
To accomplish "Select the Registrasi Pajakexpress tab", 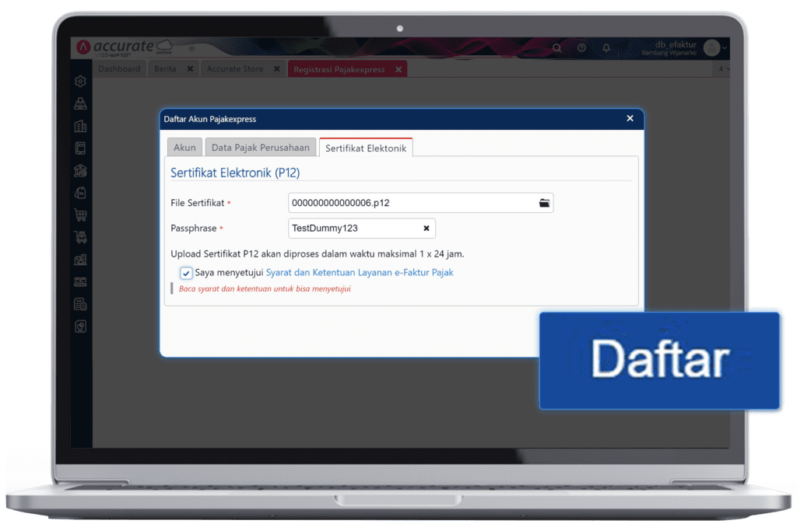I will tap(339, 69).
